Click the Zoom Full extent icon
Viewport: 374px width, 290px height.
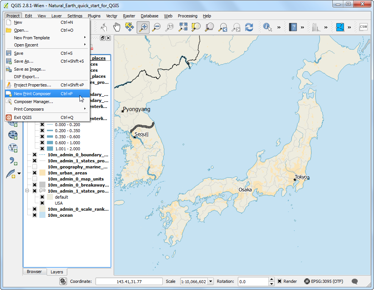[183, 27]
